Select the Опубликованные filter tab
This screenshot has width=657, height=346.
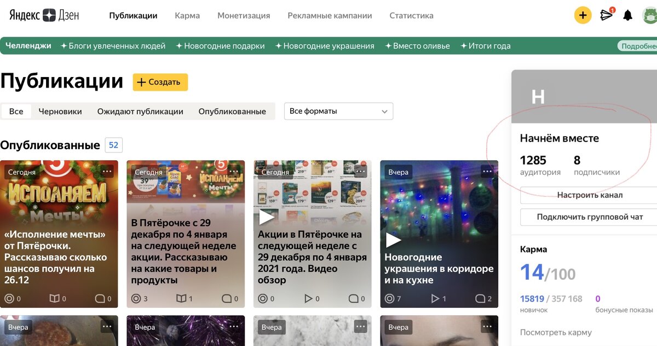pos(233,111)
